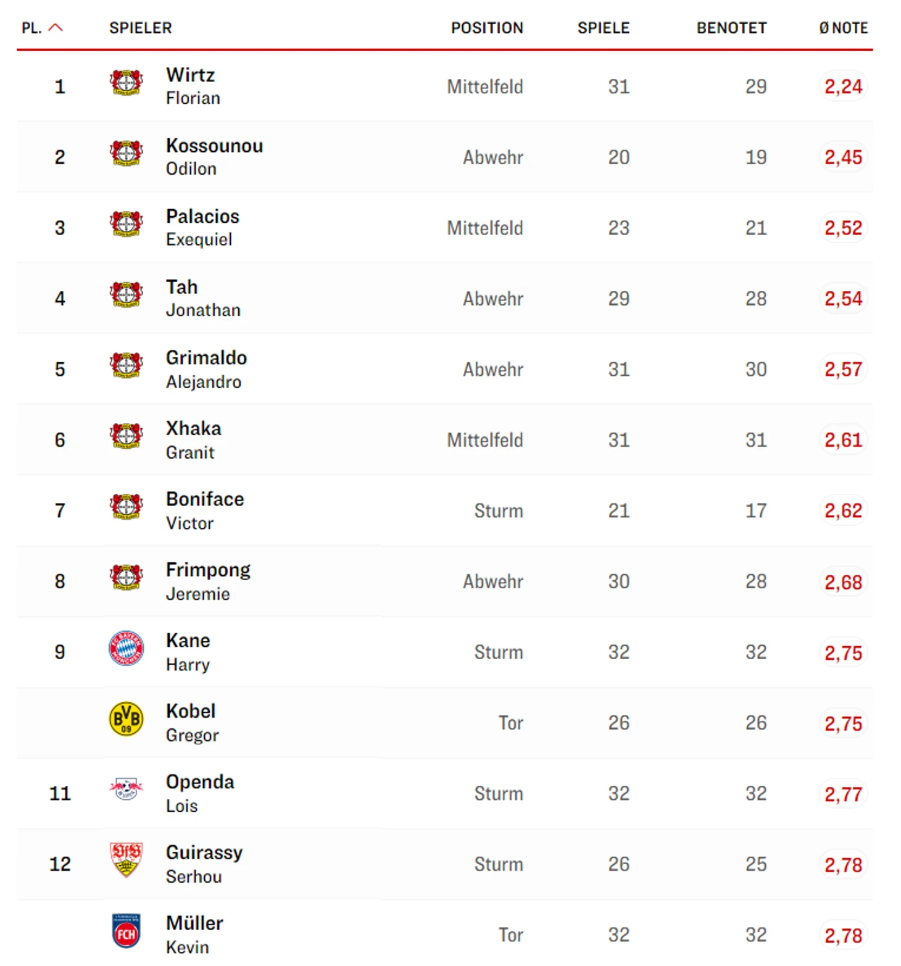Viewport: 901px width, 966px height.
Task: Open Alejandro Grimaldo player link
Action: (206, 369)
